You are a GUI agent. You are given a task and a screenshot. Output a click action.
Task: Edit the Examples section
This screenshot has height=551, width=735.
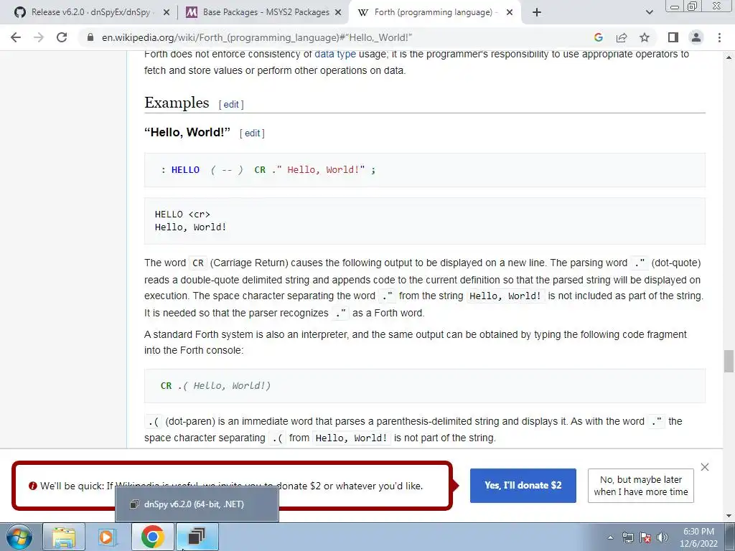tap(231, 105)
